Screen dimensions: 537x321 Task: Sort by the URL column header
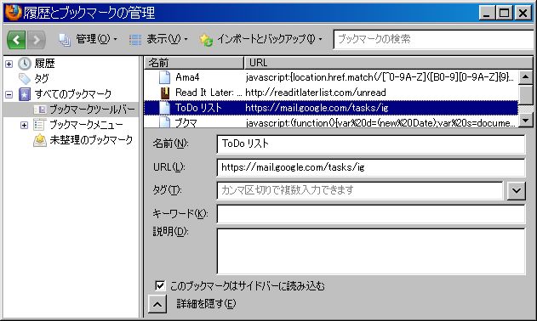388,63
